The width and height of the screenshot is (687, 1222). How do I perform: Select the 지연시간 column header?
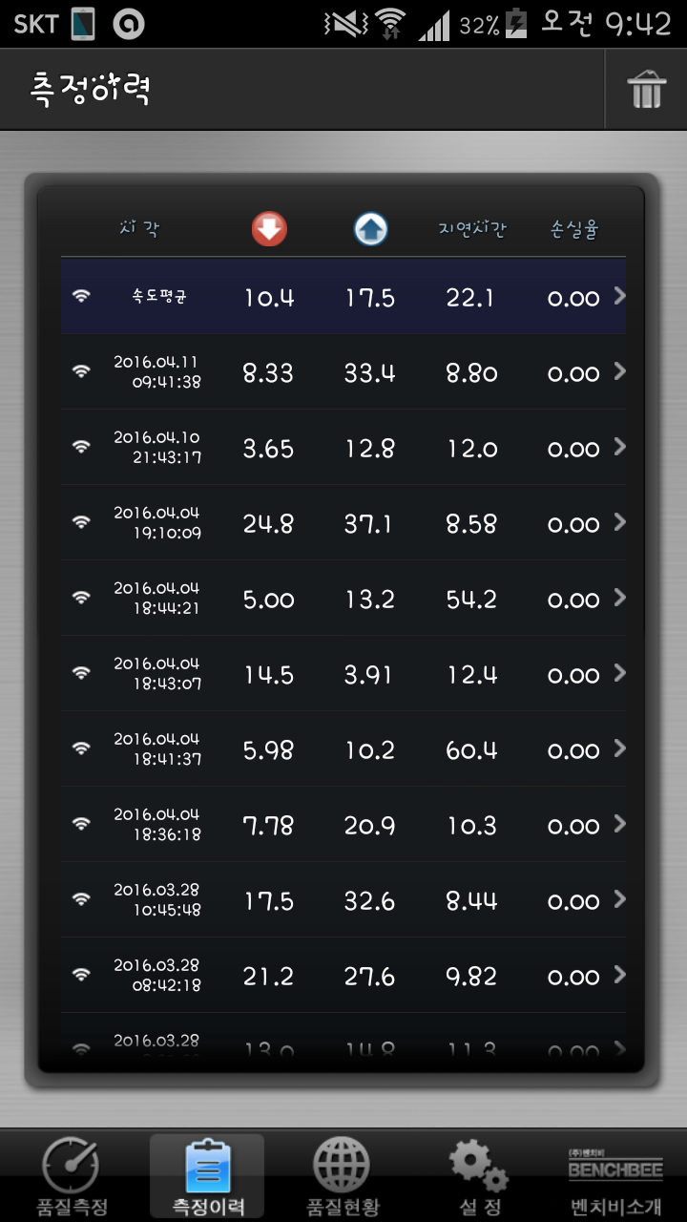[x=472, y=229]
